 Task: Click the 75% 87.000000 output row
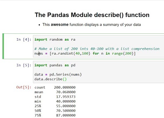pyautogui.click(x=55, y=115)
